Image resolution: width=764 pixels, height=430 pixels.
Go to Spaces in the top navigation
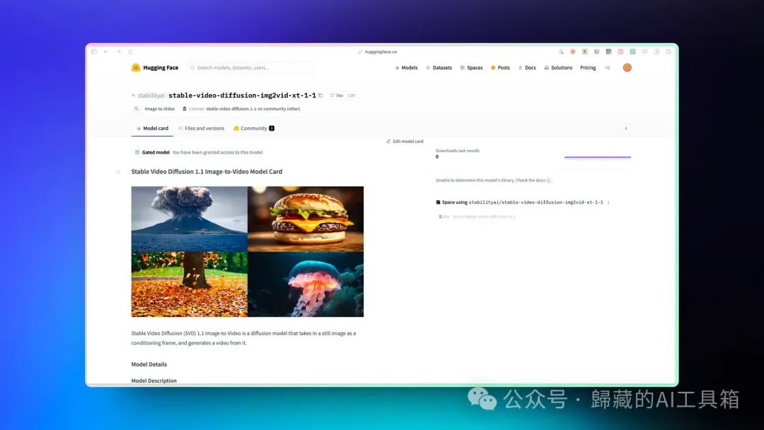coord(471,68)
